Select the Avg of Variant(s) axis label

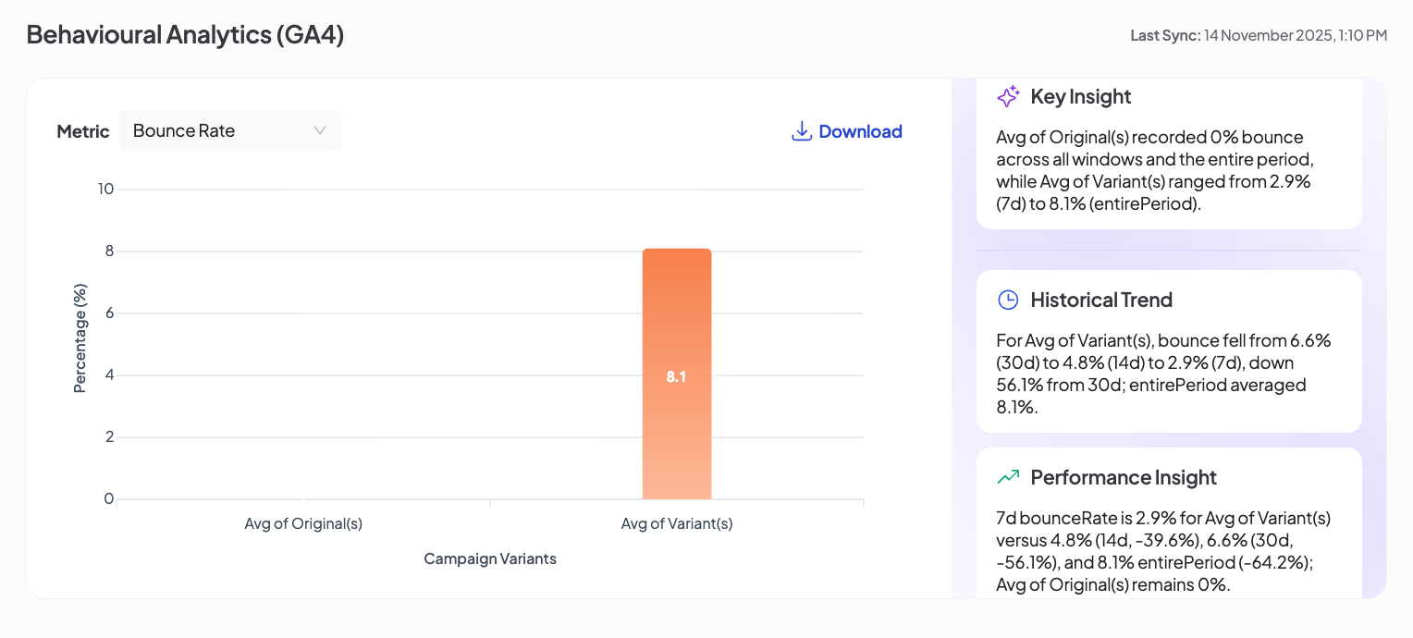(x=677, y=523)
